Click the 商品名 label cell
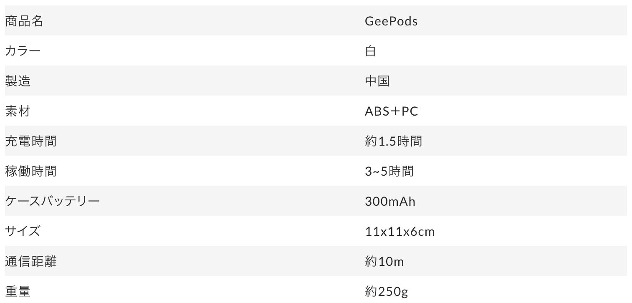This screenshot has width=632, height=303. (x=24, y=21)
